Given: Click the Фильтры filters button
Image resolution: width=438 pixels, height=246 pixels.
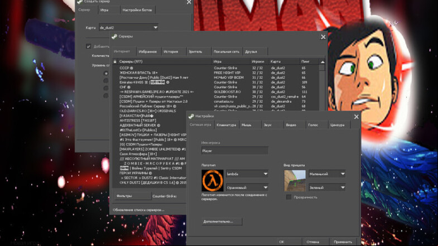Looking at the screenshot, I should tap(133, 196).
